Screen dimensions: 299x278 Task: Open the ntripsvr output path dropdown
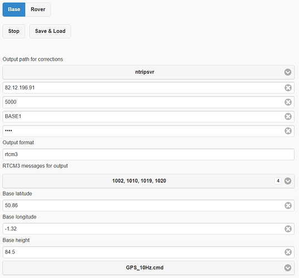click(148, 72)
